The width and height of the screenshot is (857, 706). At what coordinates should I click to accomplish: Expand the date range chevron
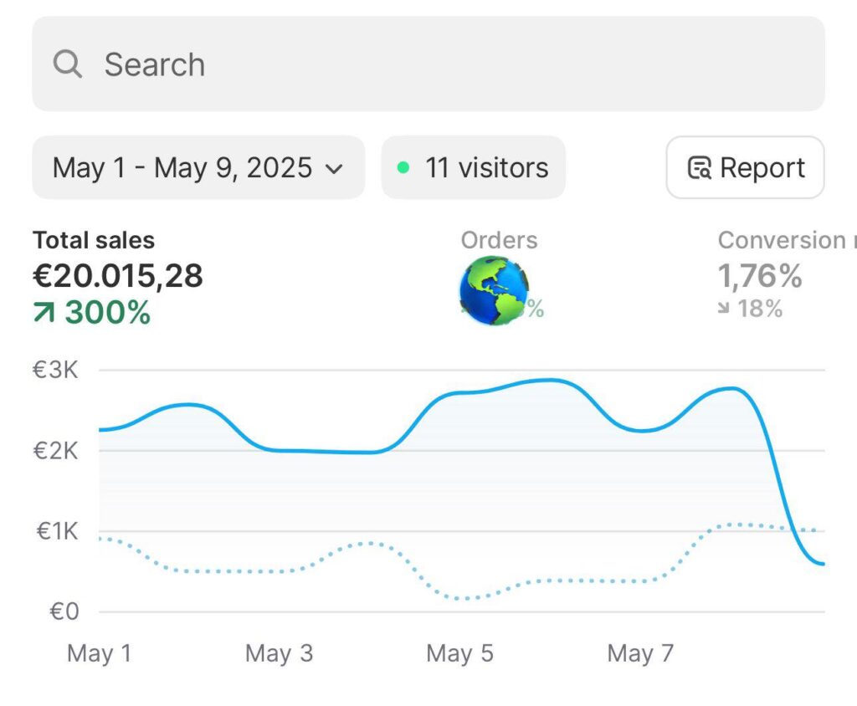(x=334, y=169)
